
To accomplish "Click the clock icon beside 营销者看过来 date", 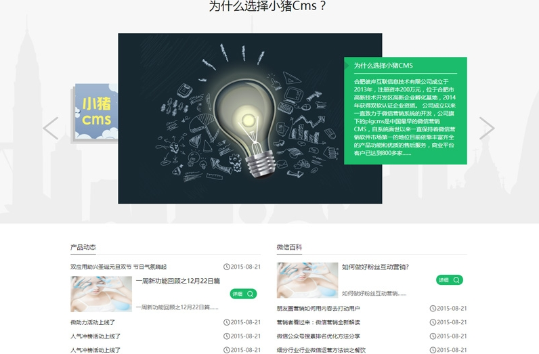I will 433,322.
